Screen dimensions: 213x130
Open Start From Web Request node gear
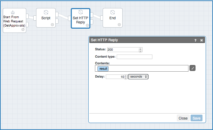[x=23, y=30]
